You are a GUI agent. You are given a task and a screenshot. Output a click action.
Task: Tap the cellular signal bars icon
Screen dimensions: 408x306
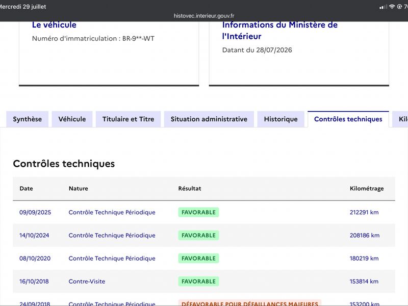pyautogui.click(x=383, y=7)
